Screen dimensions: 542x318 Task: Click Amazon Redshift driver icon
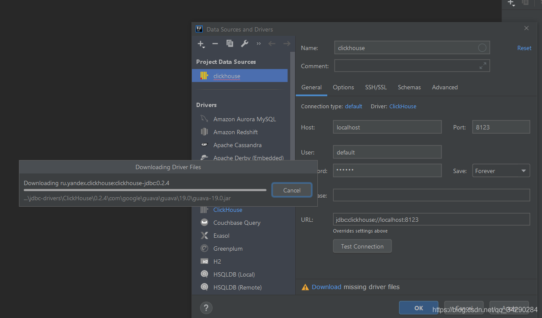coord(204,132)
